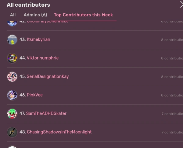
Task: Click PinkVee's 8 contributions count
Action: [x=172, y=95]
